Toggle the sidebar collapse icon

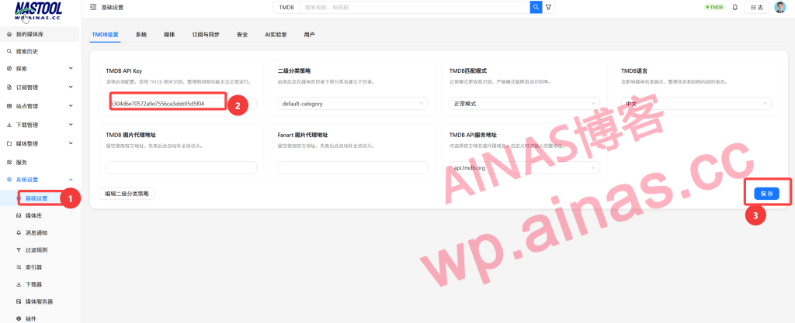tap(93, 7)
